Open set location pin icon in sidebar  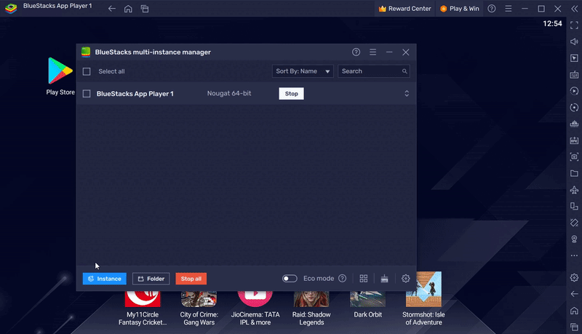coord(574,239)
